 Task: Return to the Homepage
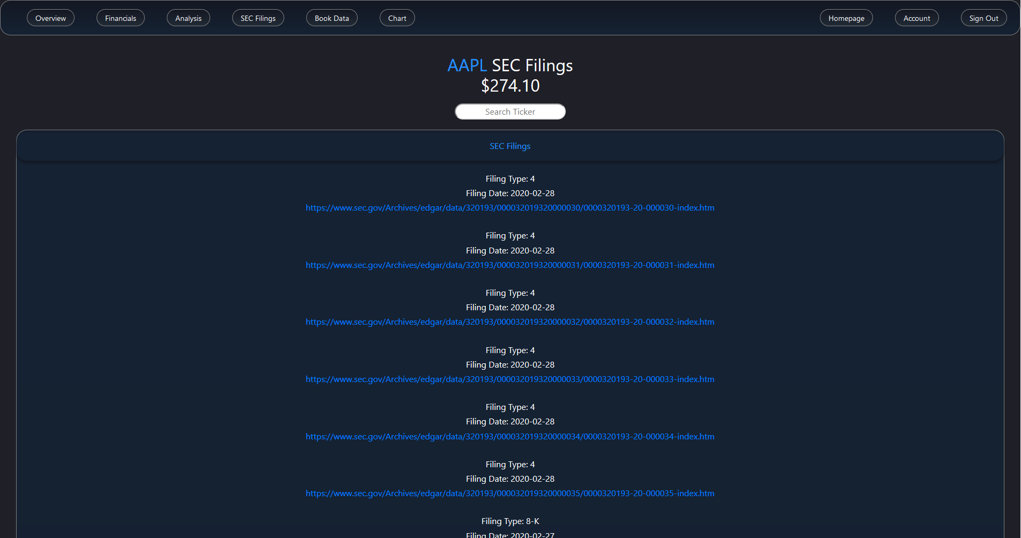tap(846, 18)
